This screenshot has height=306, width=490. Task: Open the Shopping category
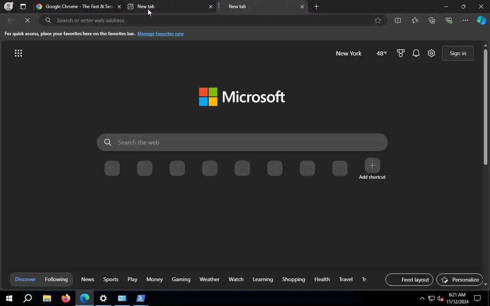tap(294, 279)
